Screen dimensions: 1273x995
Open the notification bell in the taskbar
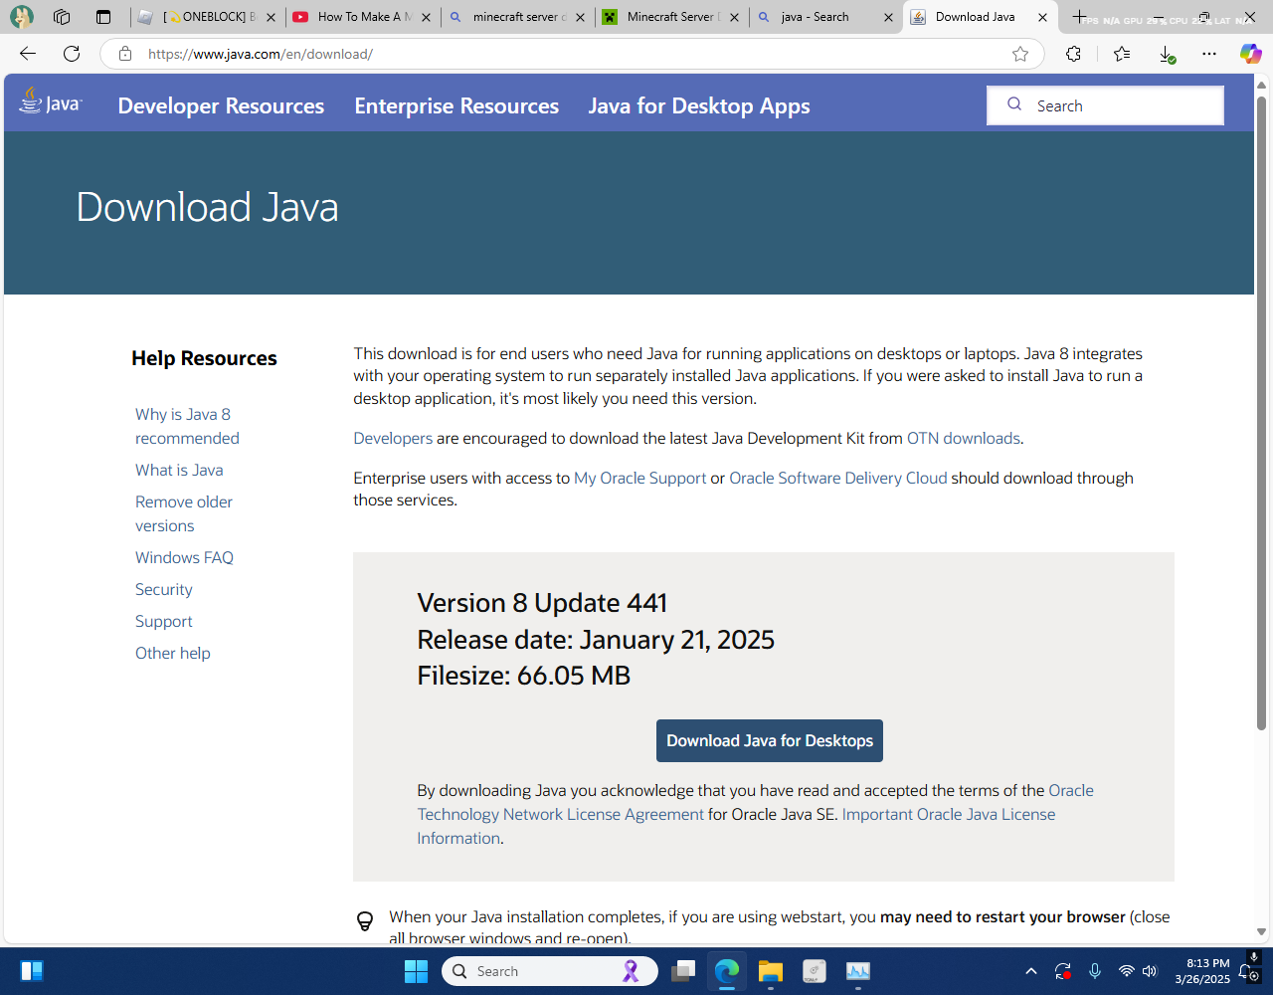point(1246,972)
